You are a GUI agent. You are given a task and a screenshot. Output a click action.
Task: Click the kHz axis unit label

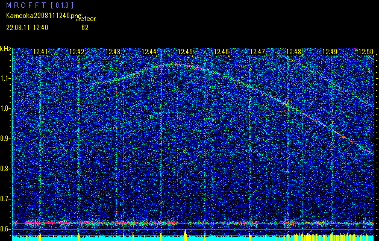tap(5, 49)
